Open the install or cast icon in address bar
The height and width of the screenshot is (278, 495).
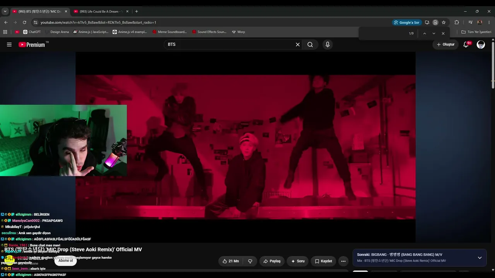pyautogui.click(x=427, y=22)
